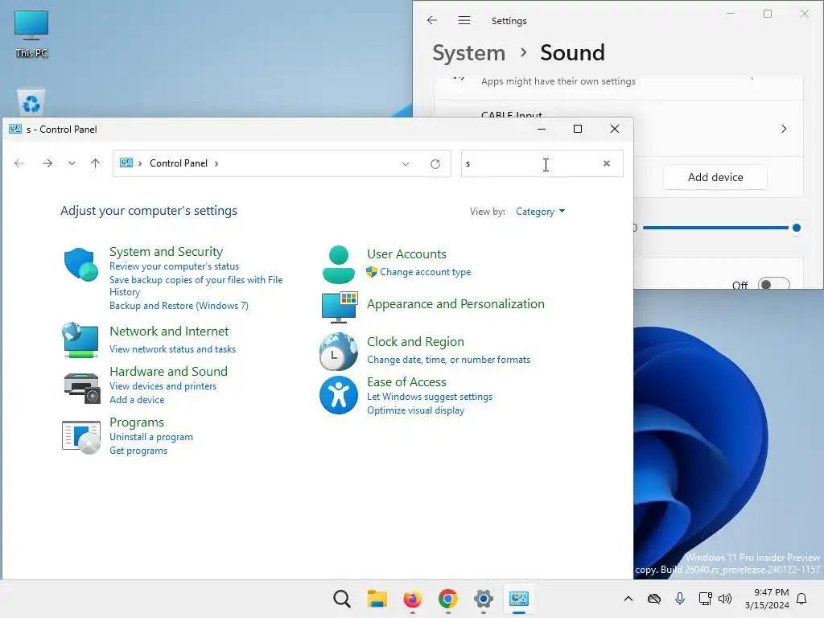Open the Get programs link

click(x=138, y=451)
